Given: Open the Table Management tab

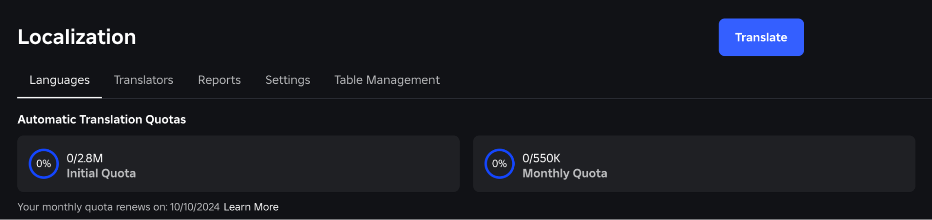Looking at the screenshot, I should point(387,80).
